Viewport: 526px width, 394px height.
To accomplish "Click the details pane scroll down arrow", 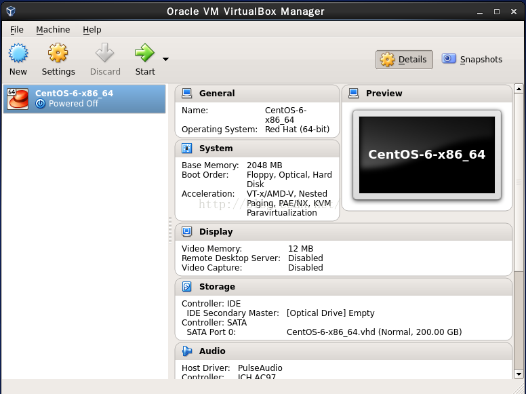I will (519, 374).
